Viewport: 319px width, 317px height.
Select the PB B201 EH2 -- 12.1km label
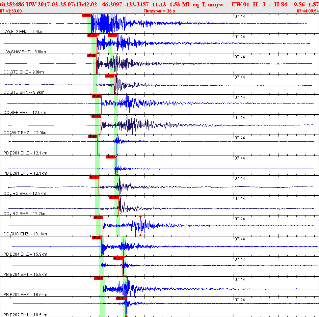pos(25,173)
